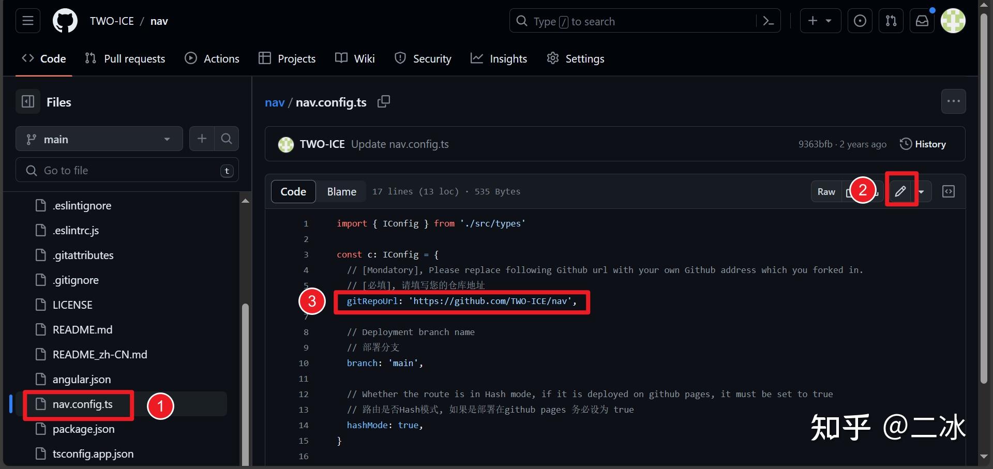Open the repository Settings tab

click(575, 58)
